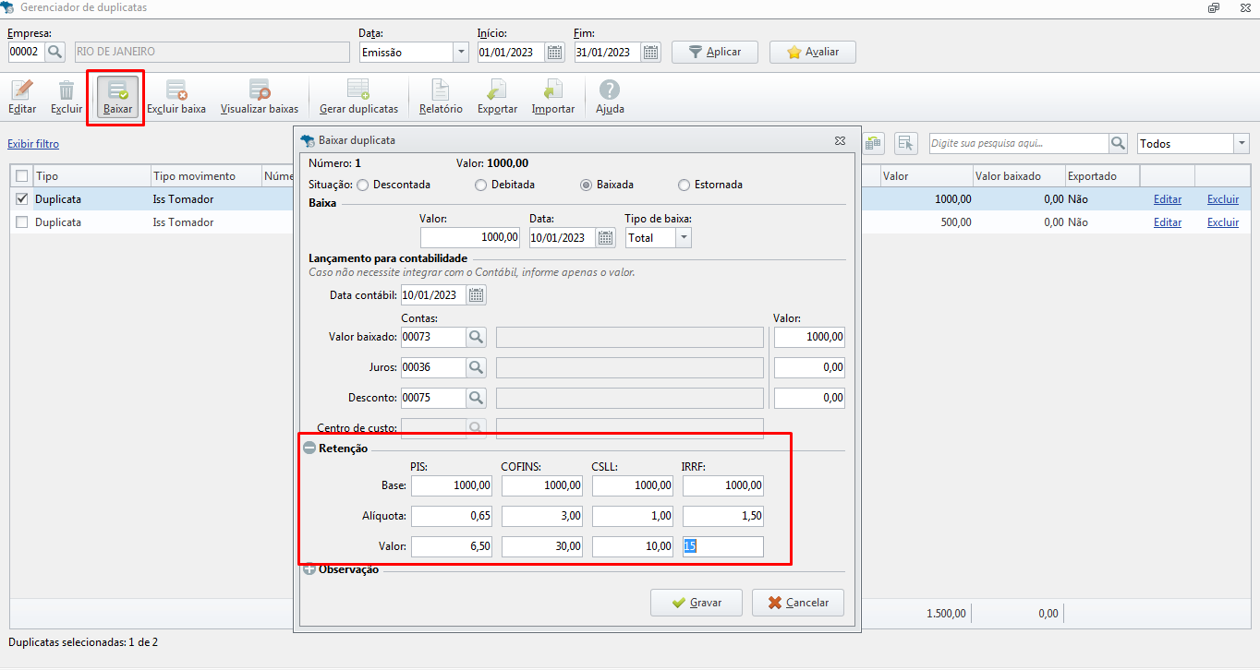Viewport: 1260px width, 670px height.
Task: Sort grid by Exportado column header
Action: pos(1102,176)
